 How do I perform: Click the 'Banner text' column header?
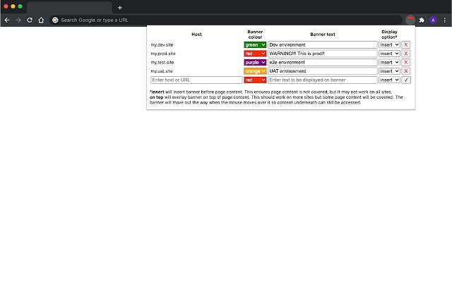point(323,35)
